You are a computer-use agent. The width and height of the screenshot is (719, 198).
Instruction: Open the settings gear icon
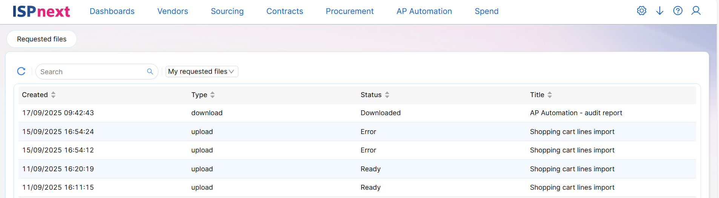coord(641,11)
